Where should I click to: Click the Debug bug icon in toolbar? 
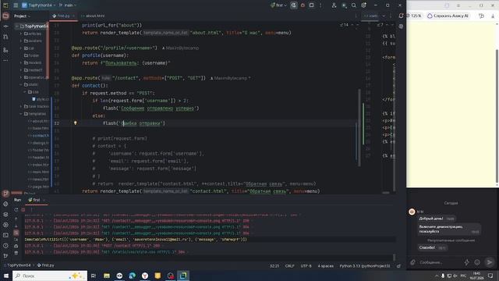[x=303, y=5]
